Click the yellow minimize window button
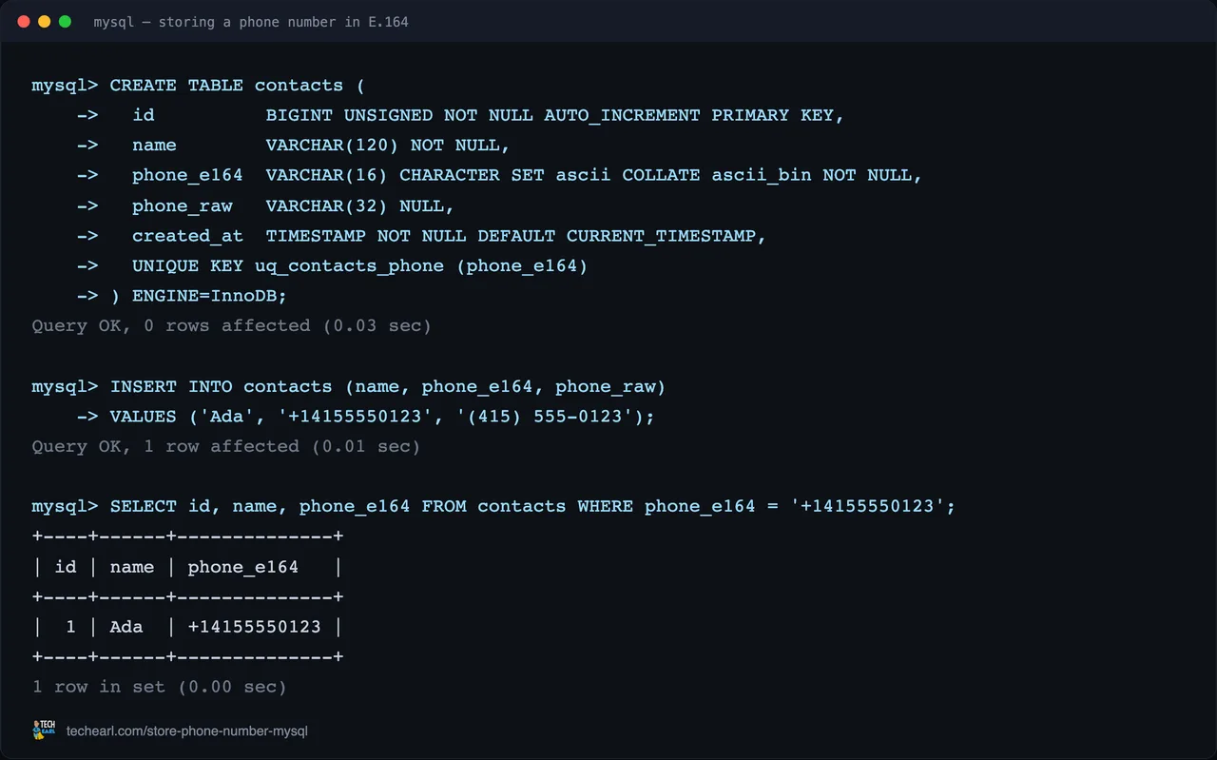 pyautogui.click(x=44, y=21)
